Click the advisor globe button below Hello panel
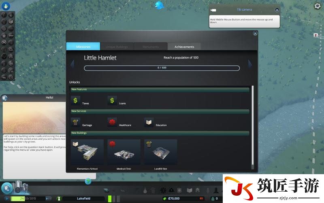The image size is (324, 203). [x=88, y=181]
